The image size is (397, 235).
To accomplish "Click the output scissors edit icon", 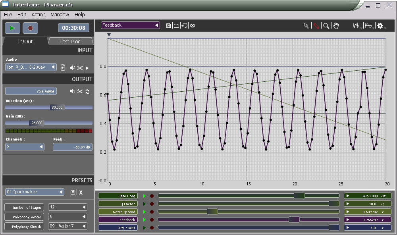I will pos(80,91).
